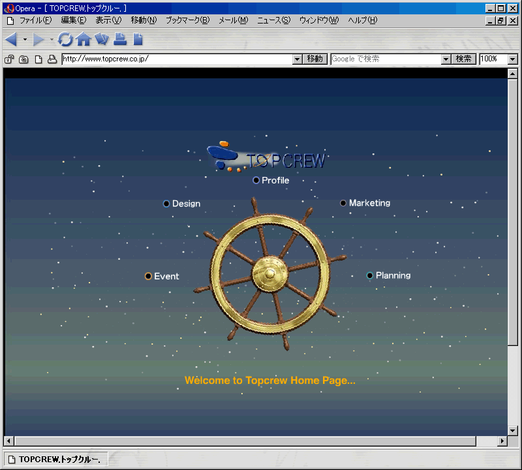Minimize the Opera application window
Viewport: 522px width, 470px height.
coord(490,8)
